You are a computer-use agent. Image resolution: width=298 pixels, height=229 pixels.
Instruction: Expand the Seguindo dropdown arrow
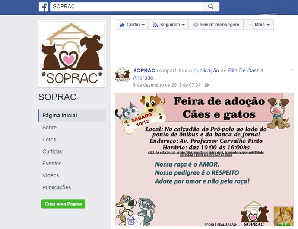click(183, 25)
